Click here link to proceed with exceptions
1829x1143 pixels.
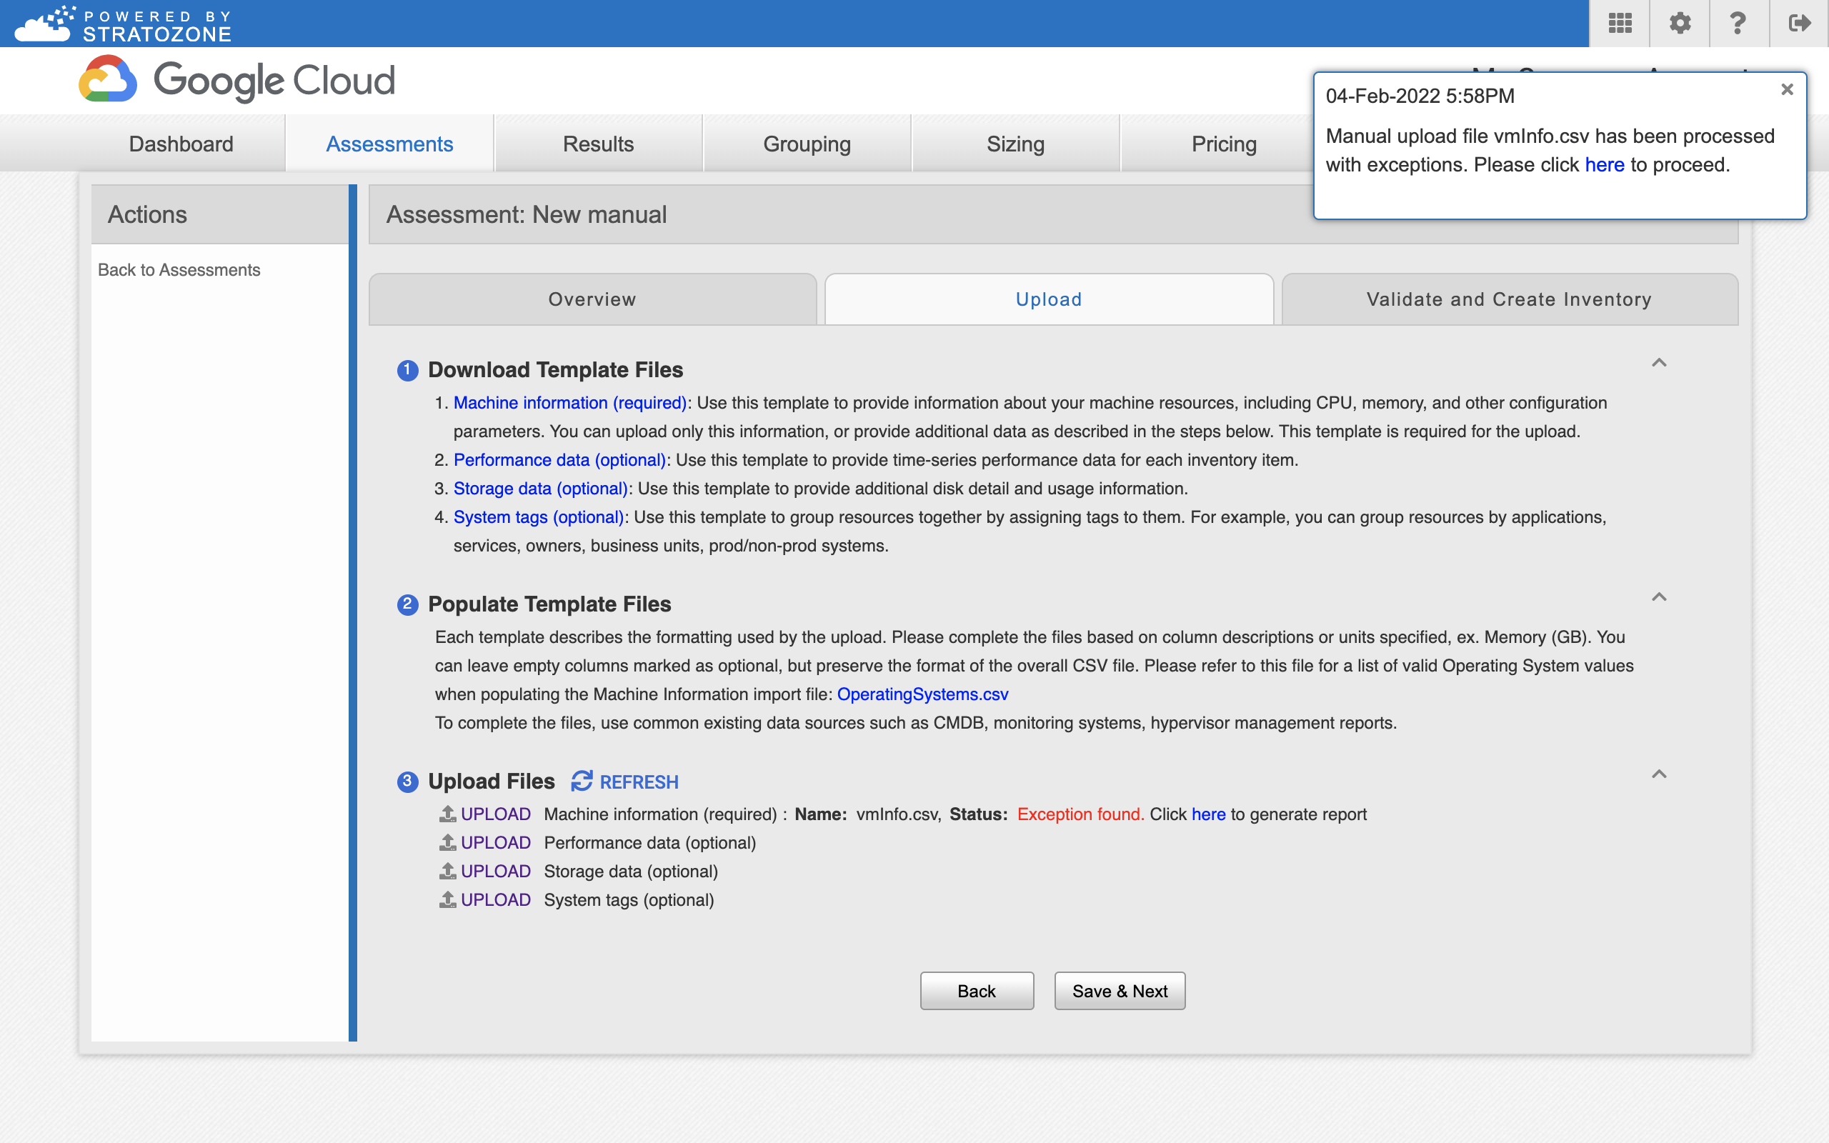pyautogui.click(x=1604, y=164)
